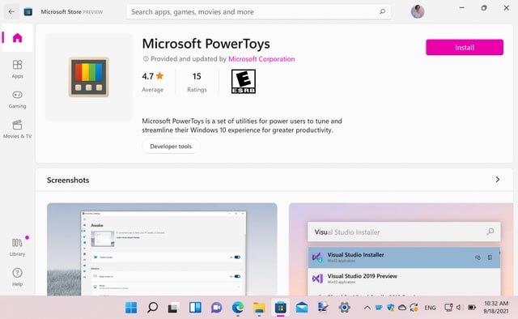
Task: Click ENG language indicator
Action: click(x=430, y=308)
